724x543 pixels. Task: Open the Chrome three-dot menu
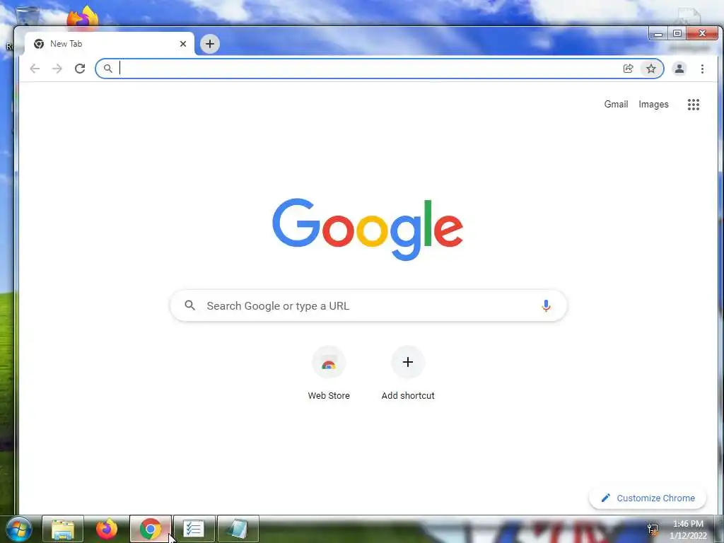[702, 69]
